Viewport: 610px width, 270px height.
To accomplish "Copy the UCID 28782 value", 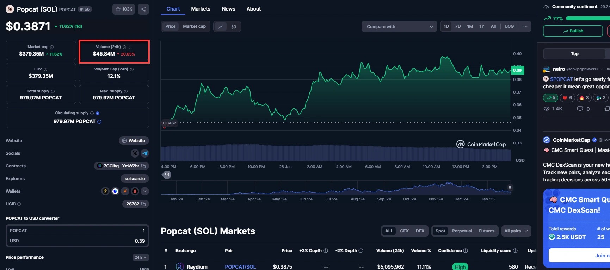I will pos(143,204).
